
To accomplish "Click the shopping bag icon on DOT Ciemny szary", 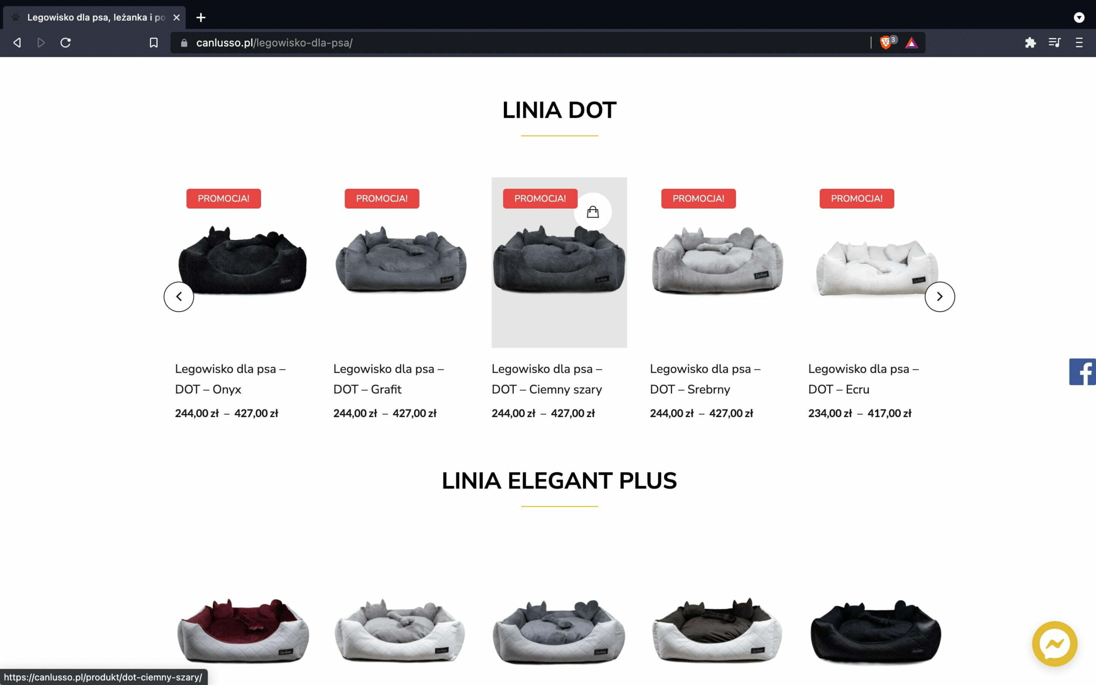I will [x=593, y=211].
